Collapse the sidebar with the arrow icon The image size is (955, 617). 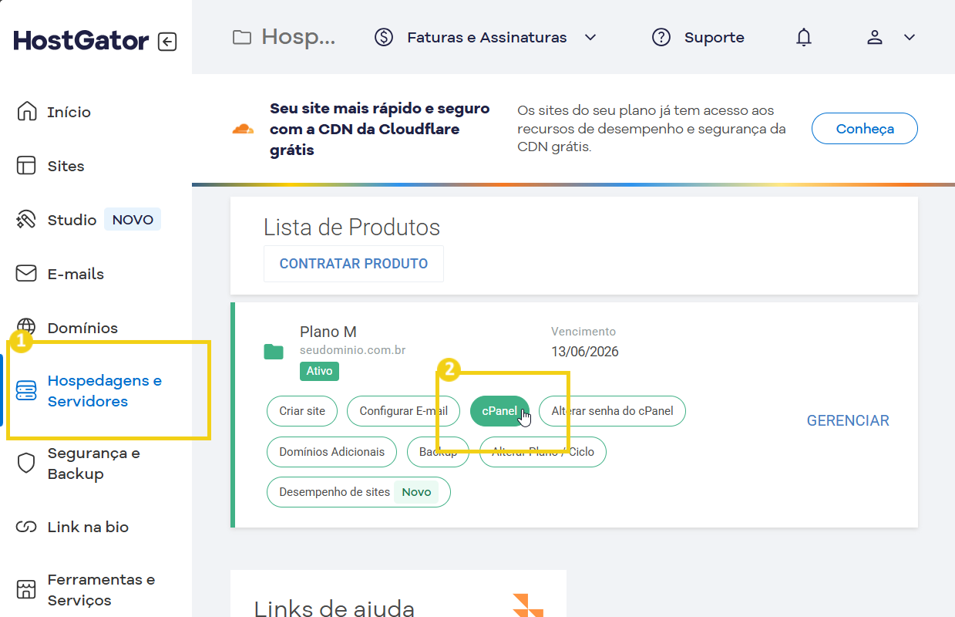click(167, 42)
